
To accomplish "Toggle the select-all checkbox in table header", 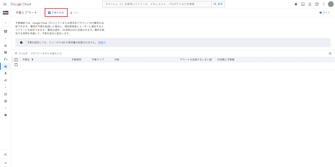I will 16,60.
